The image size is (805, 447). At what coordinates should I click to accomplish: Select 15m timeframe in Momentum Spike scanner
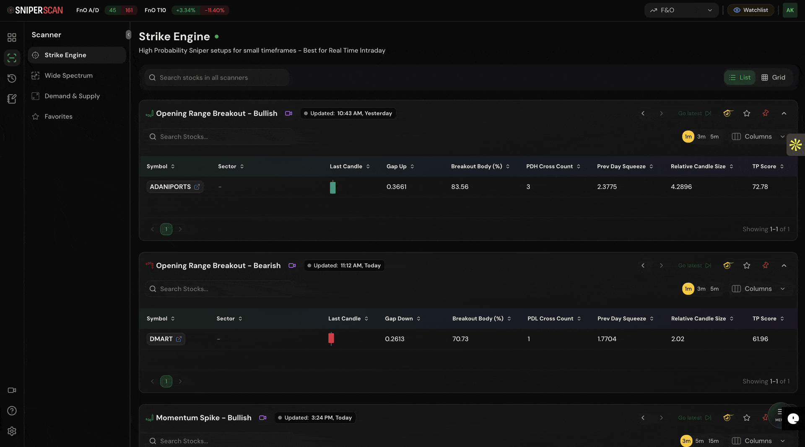pos(713,441)
